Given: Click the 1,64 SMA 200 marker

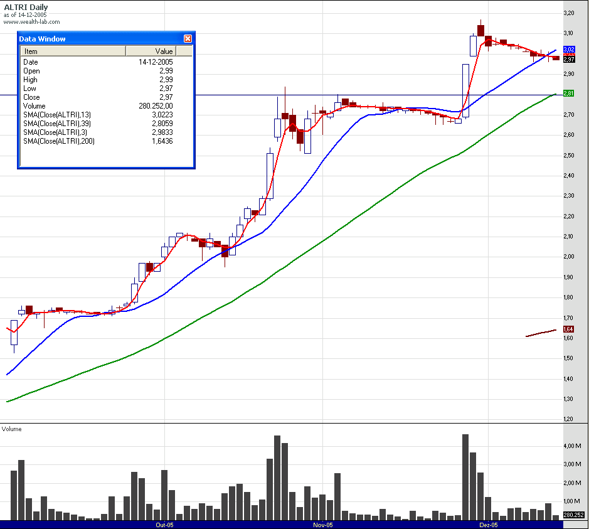Looking at the screenshot, I should pyautogui.click(x=568, y=329).
